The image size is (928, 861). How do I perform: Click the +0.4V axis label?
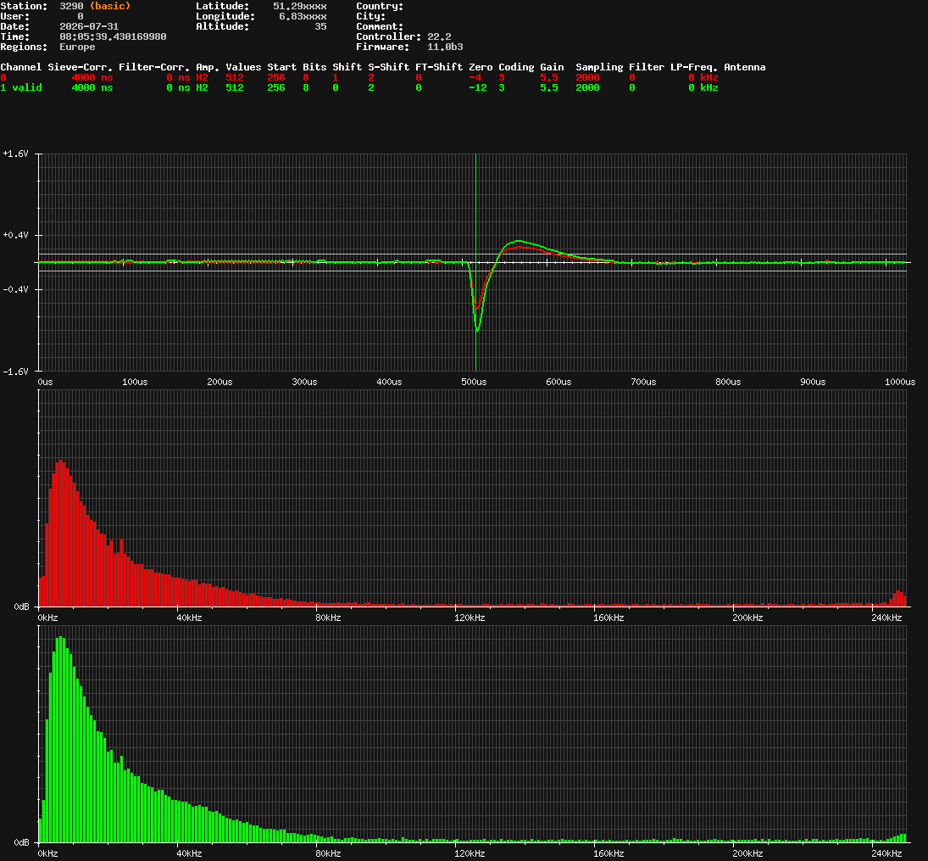point(15,235)
